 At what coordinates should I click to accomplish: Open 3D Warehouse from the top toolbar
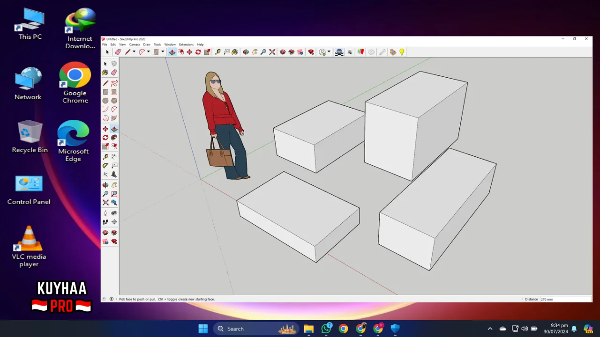[x=283, y=52]
